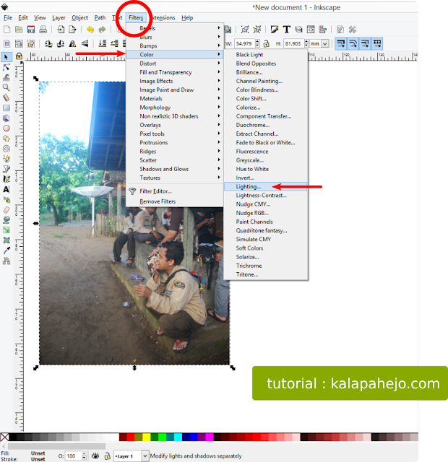
Task: Choose Greyscale... filter entry
Action: tap(265, 160)
